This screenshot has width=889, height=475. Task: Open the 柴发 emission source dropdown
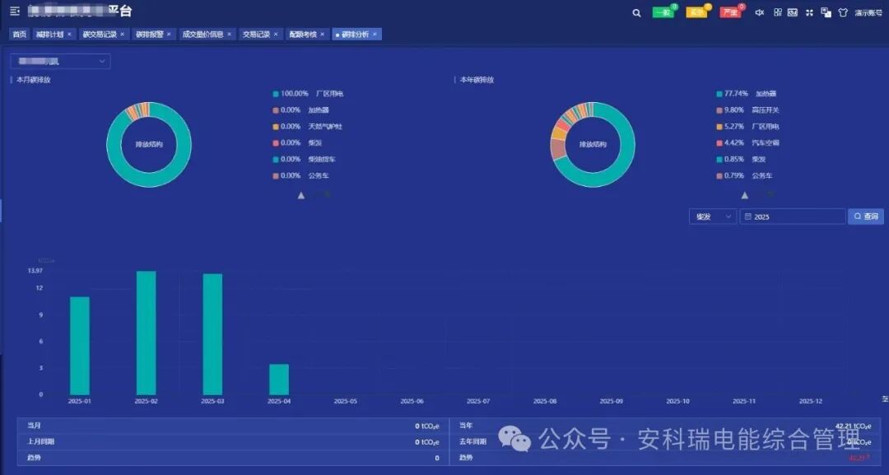713,217
